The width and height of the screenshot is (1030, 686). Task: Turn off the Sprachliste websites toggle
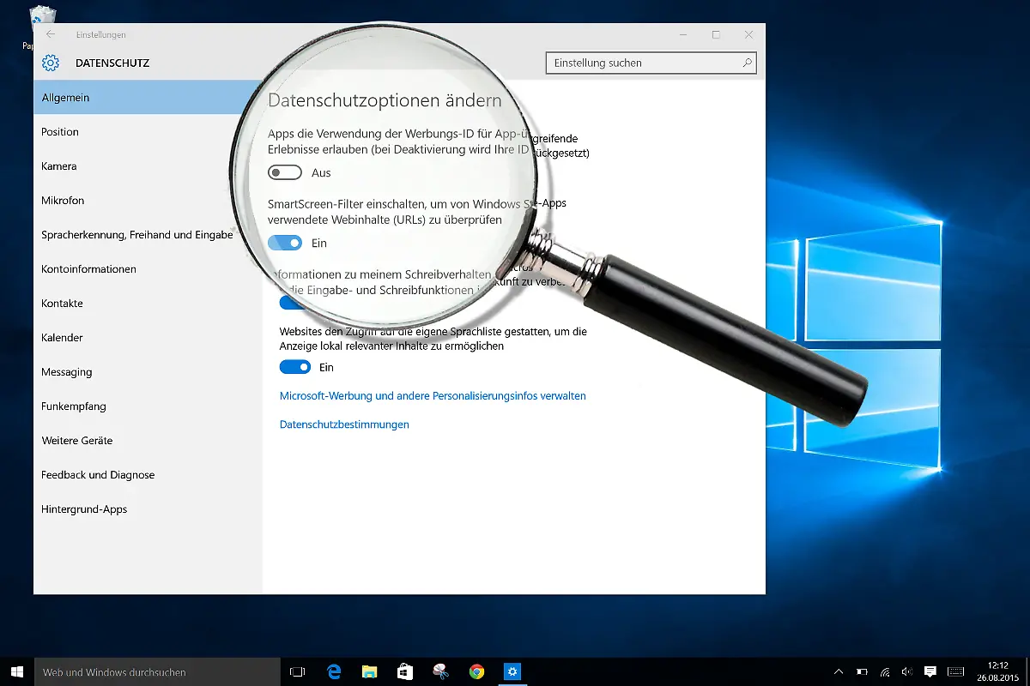click(x=294, y=367)
